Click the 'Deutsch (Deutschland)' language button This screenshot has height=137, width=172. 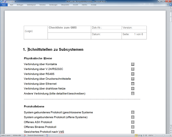coord(35,135)
